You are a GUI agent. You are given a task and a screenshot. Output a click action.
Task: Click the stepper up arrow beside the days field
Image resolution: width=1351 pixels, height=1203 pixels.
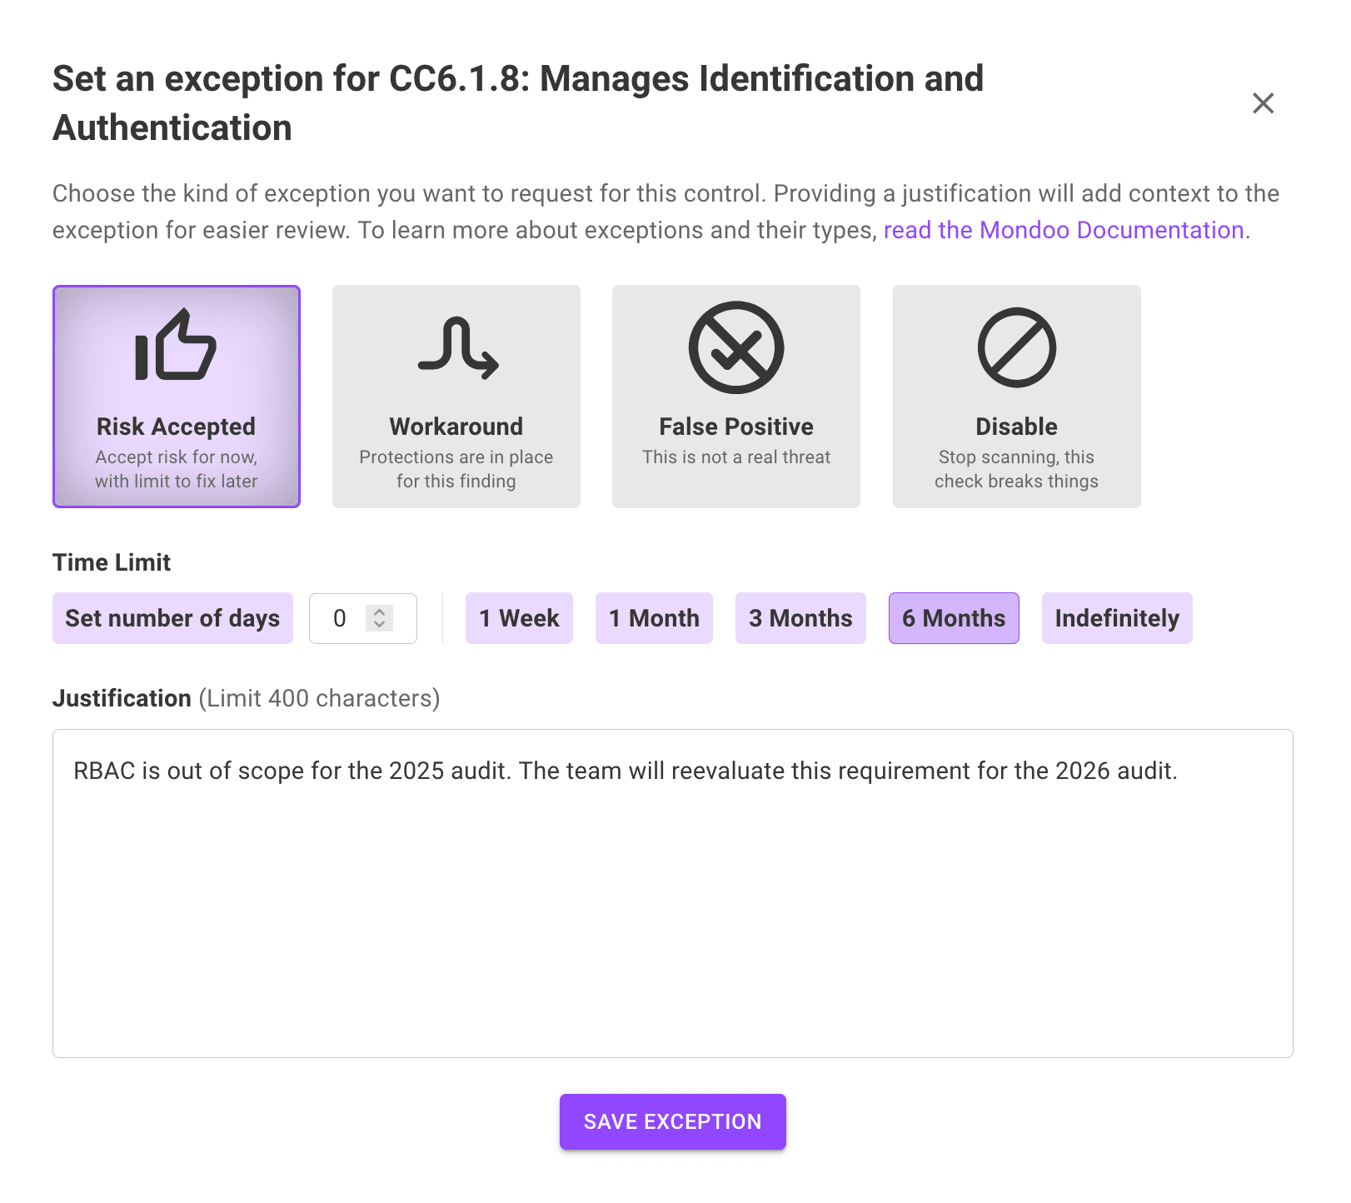pos(379,611)
